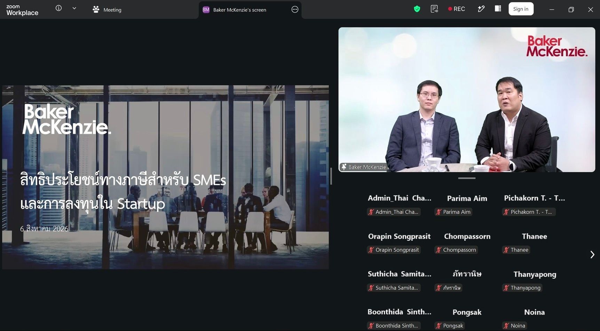Screen dimensions: 600x331
Task: Click muted mic icon for ภัทรานิษ
Action: (x=439, y=288)
